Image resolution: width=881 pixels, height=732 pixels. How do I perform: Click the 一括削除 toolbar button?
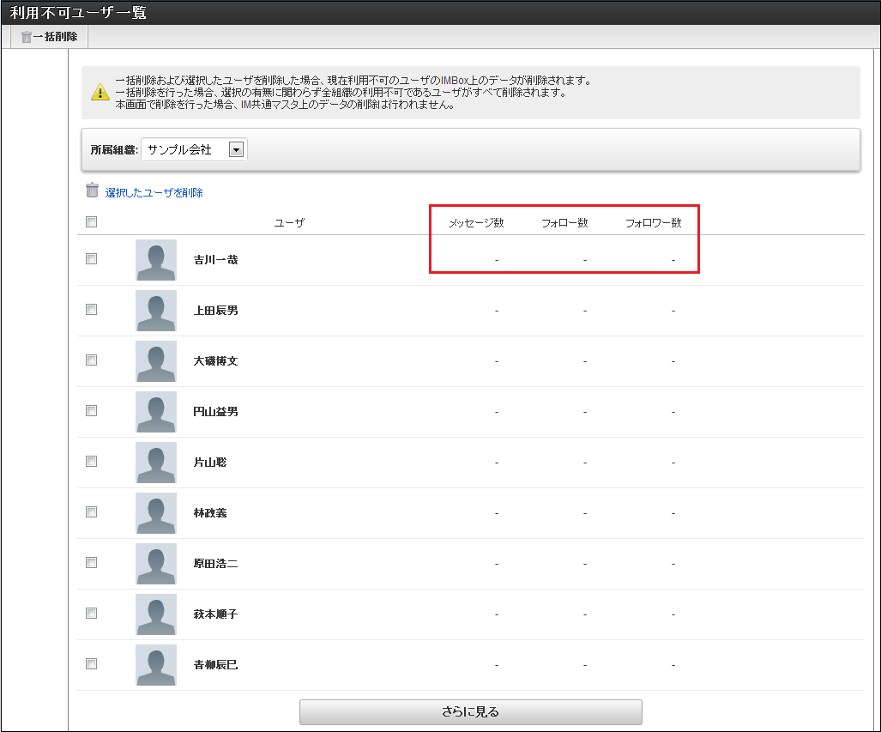pyautogui.click(x=50, y=37)
